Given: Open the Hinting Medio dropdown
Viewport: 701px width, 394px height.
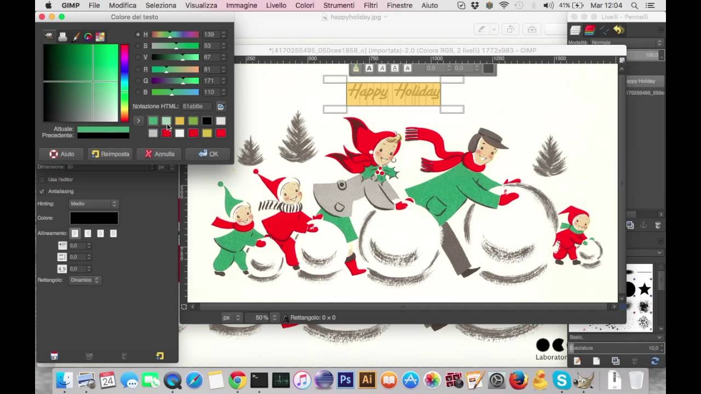Looking at the screenshot, I should 94,204.
